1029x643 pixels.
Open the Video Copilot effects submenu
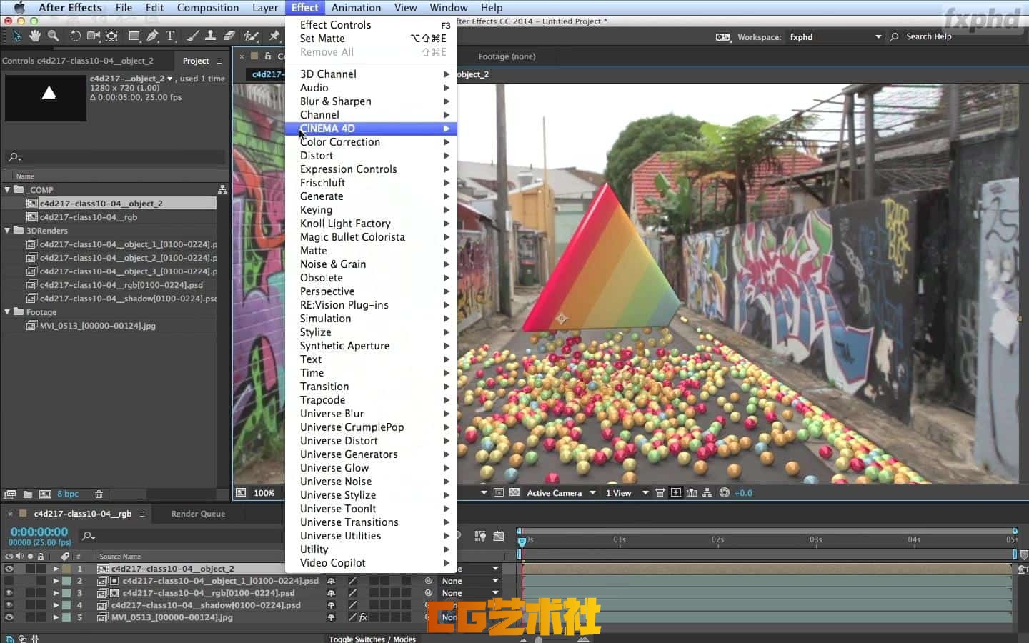click(x=371, y=563)
